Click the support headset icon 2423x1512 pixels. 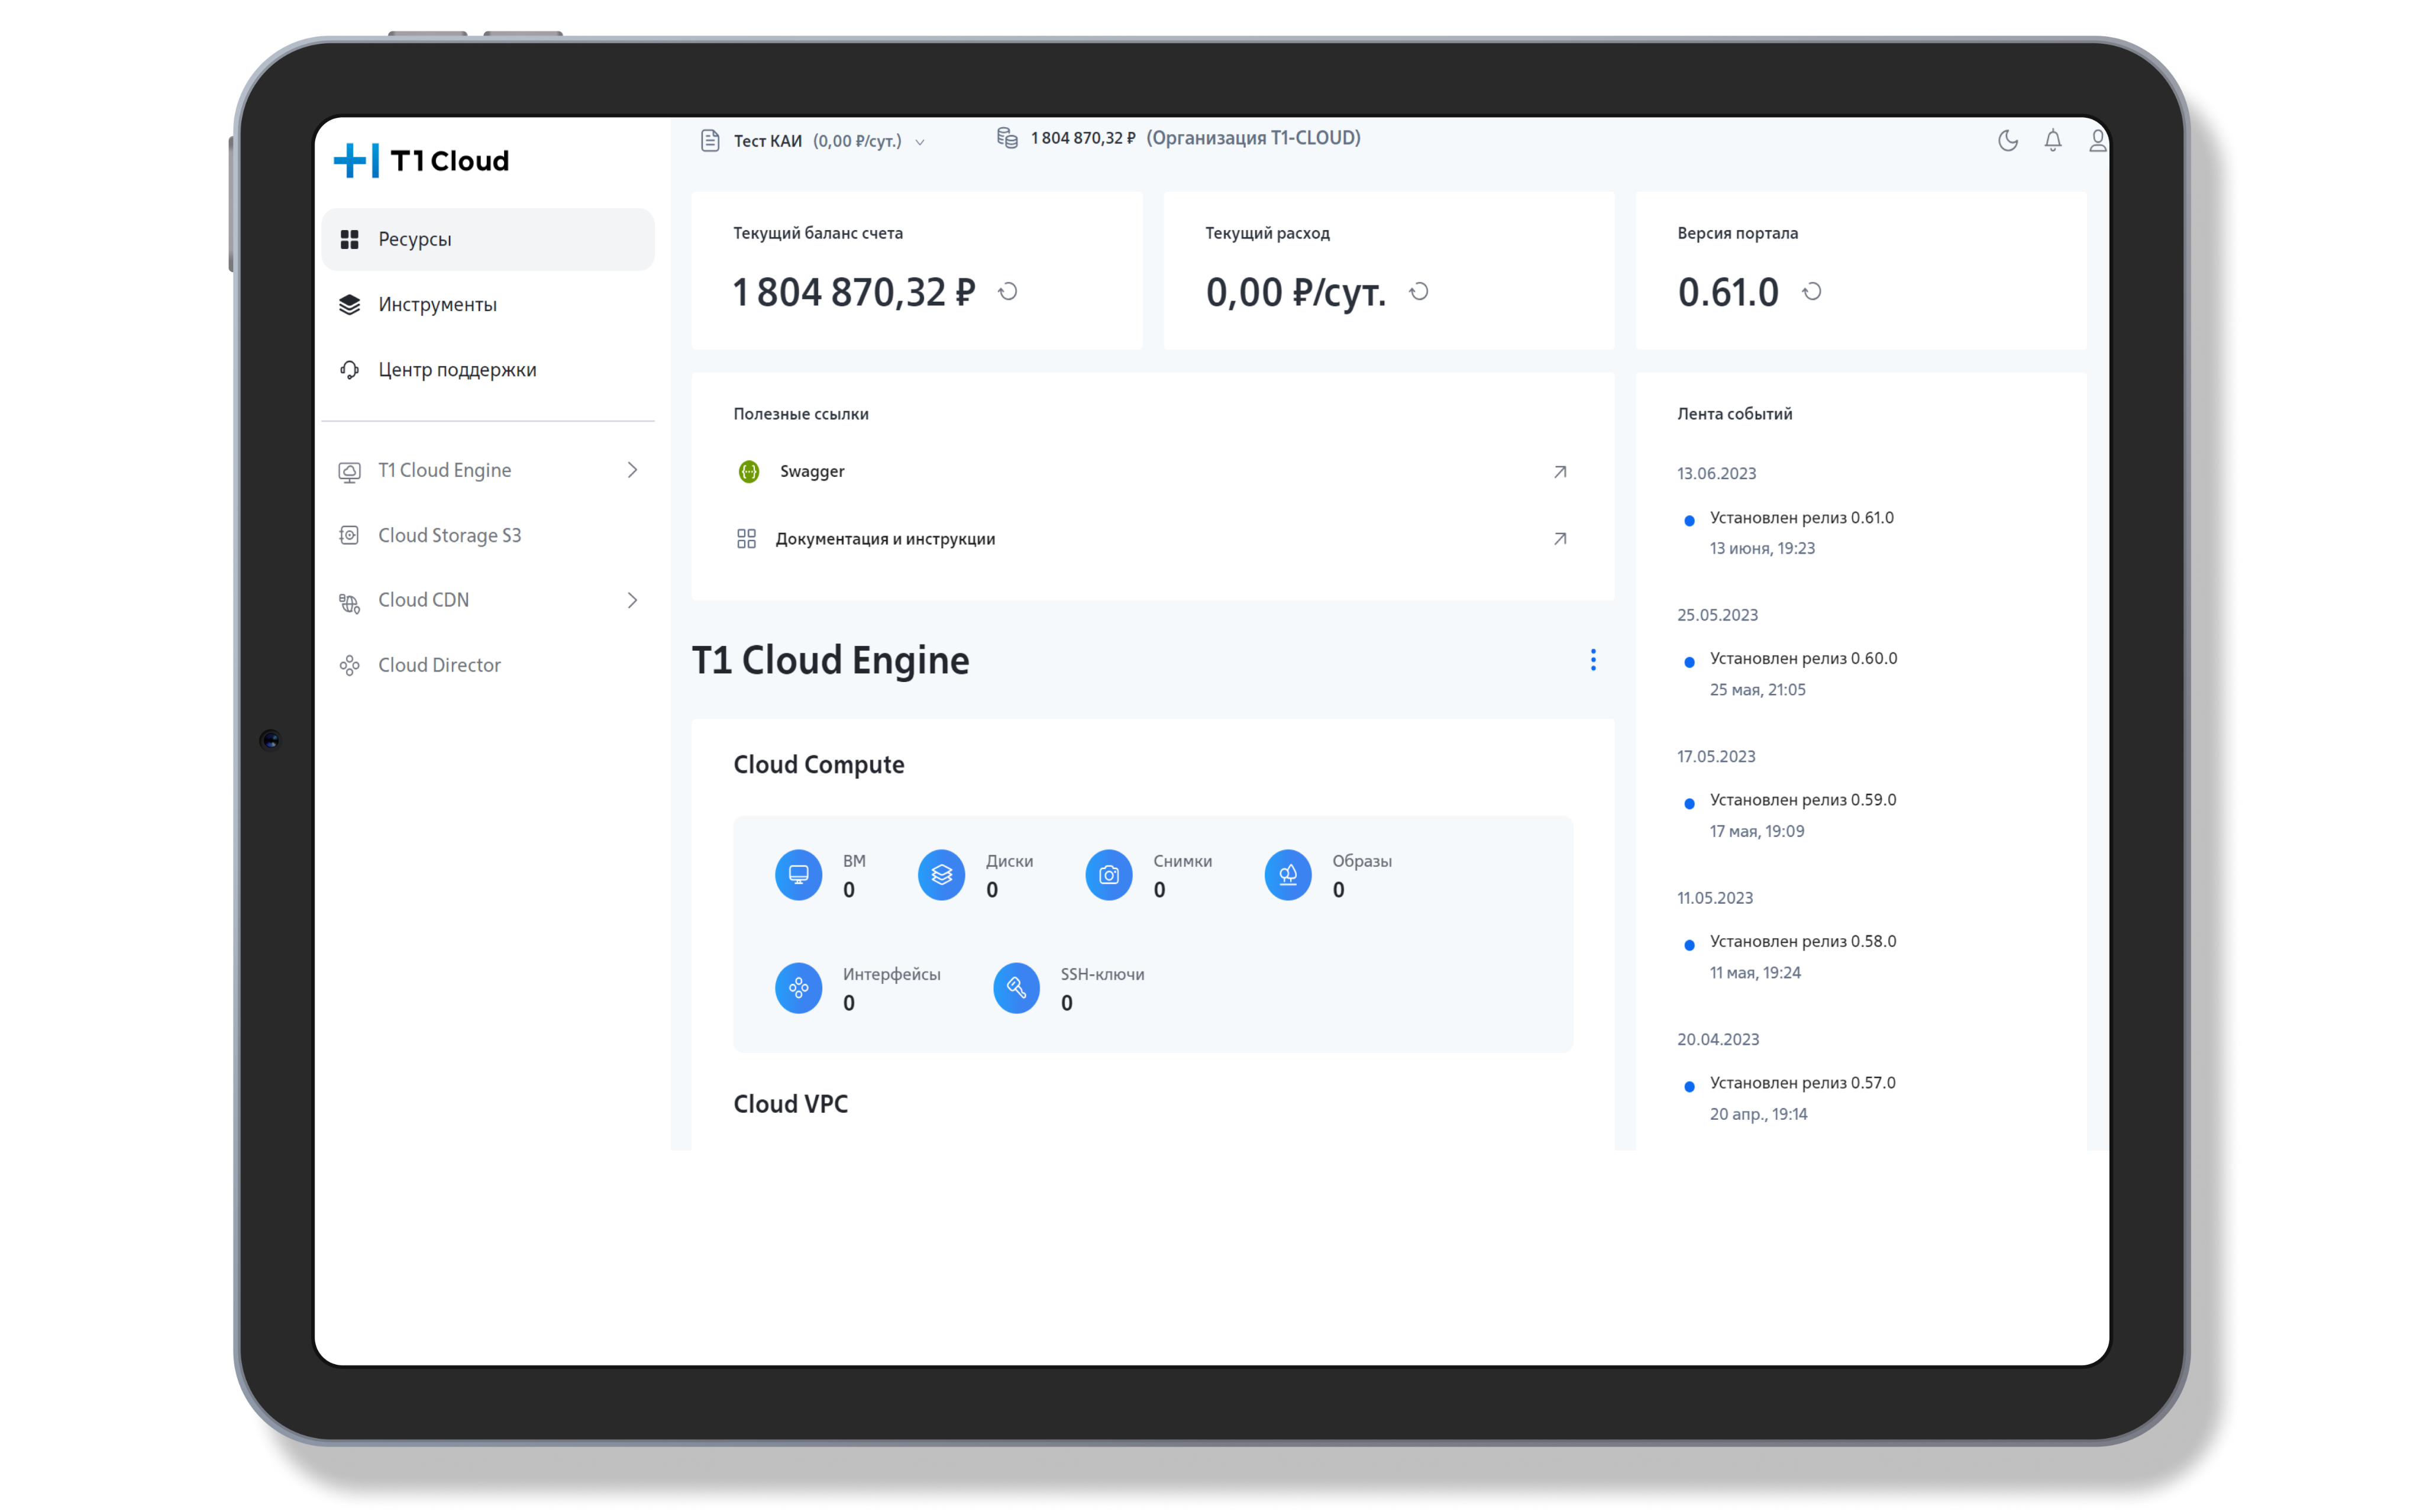point(349,370)
